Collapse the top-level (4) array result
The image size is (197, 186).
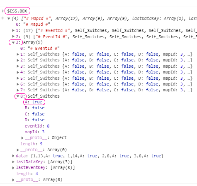9,19
